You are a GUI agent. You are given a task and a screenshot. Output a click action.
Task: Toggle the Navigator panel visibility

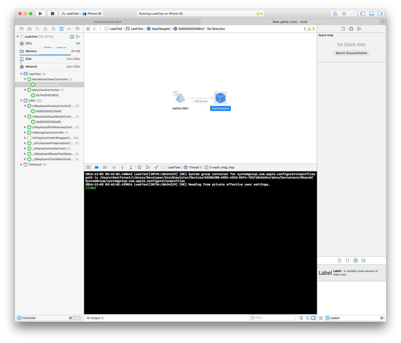point(363,14)
